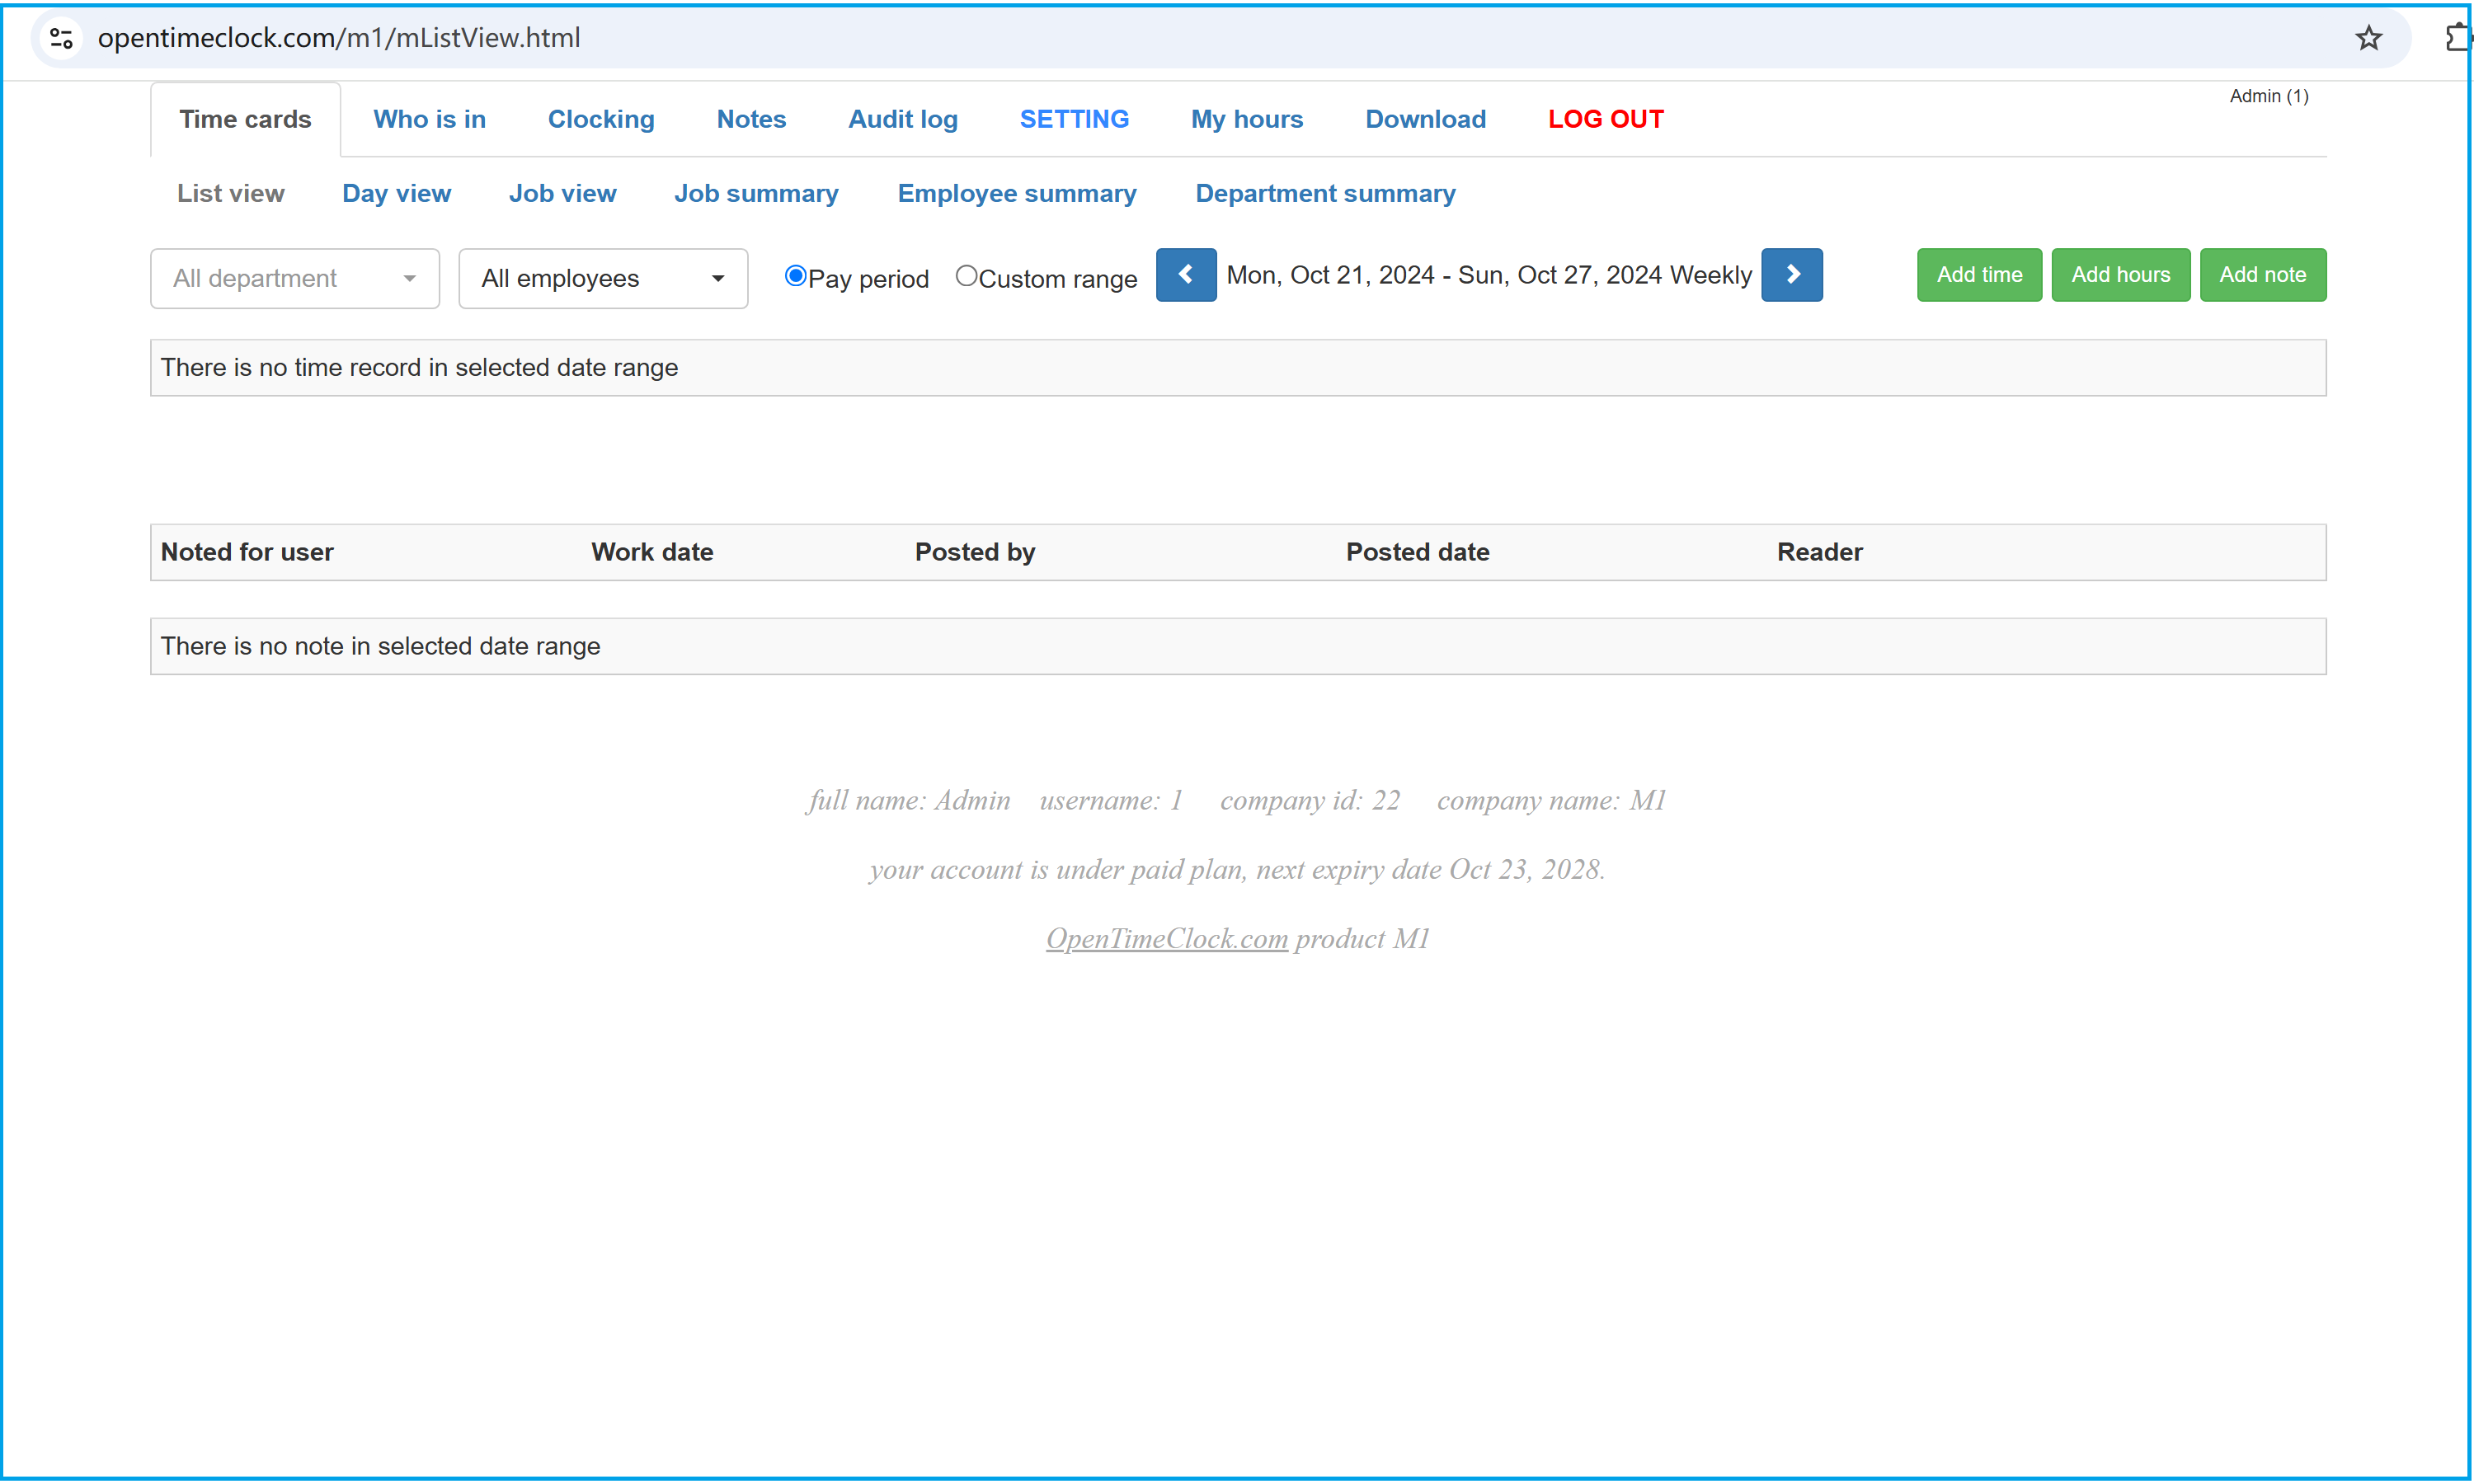Click the 'username: 1' footer text

(x=1111, y=800)
